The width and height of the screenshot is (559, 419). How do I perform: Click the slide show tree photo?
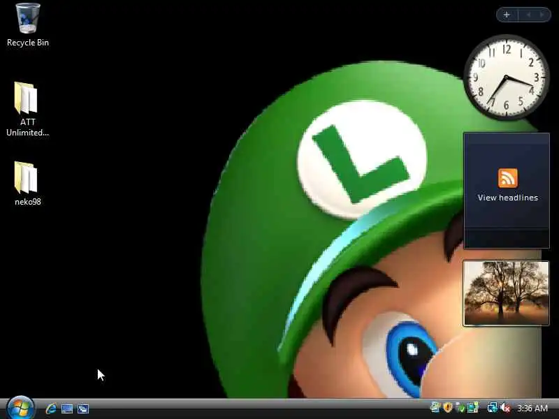tap(506, 293)
